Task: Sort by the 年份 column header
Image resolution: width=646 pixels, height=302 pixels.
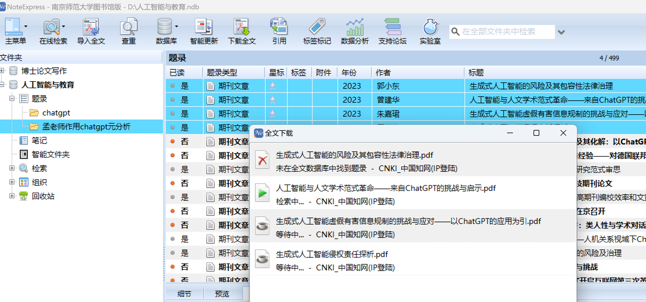Action: pyautogui.click(x=354, y=73)
